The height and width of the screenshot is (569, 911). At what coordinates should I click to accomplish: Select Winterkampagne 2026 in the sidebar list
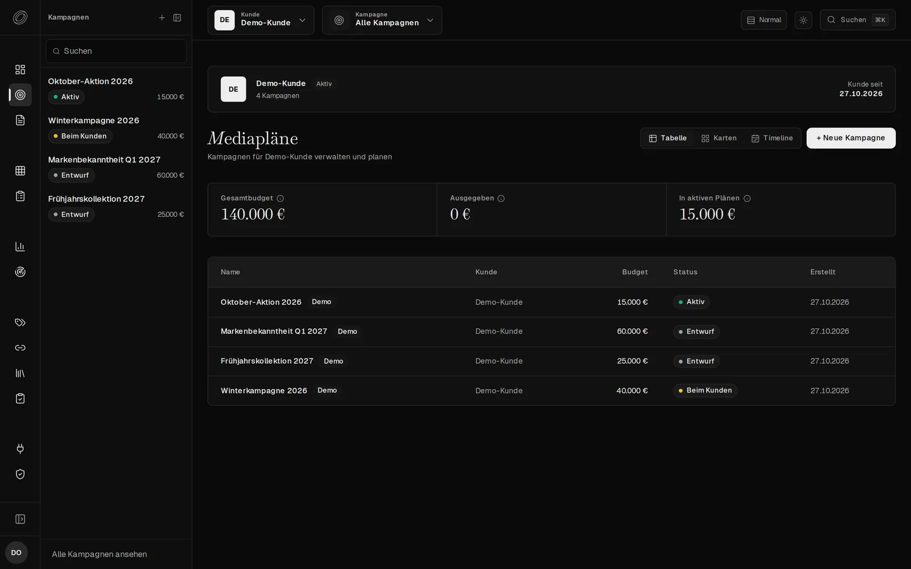(116, 129)
